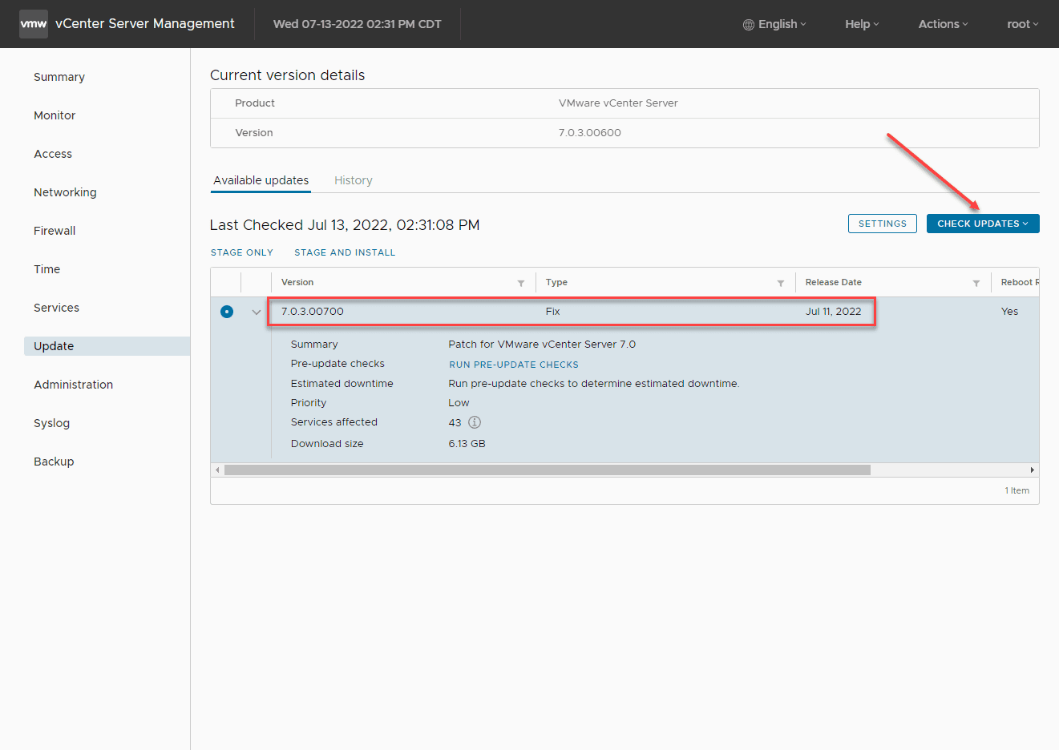The image size is (1059, 750).
Task: Switch to the History tab
Action: point(353,180)
